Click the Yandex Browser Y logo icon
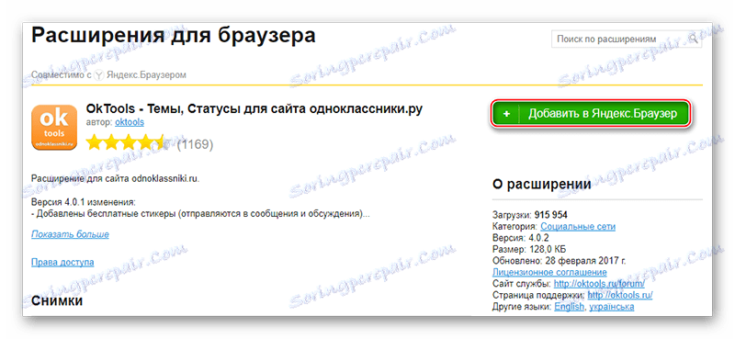Screen dimensions: 735x339 (98, 75)
